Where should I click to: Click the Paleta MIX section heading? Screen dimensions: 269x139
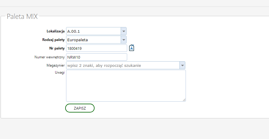pos(22,16)
